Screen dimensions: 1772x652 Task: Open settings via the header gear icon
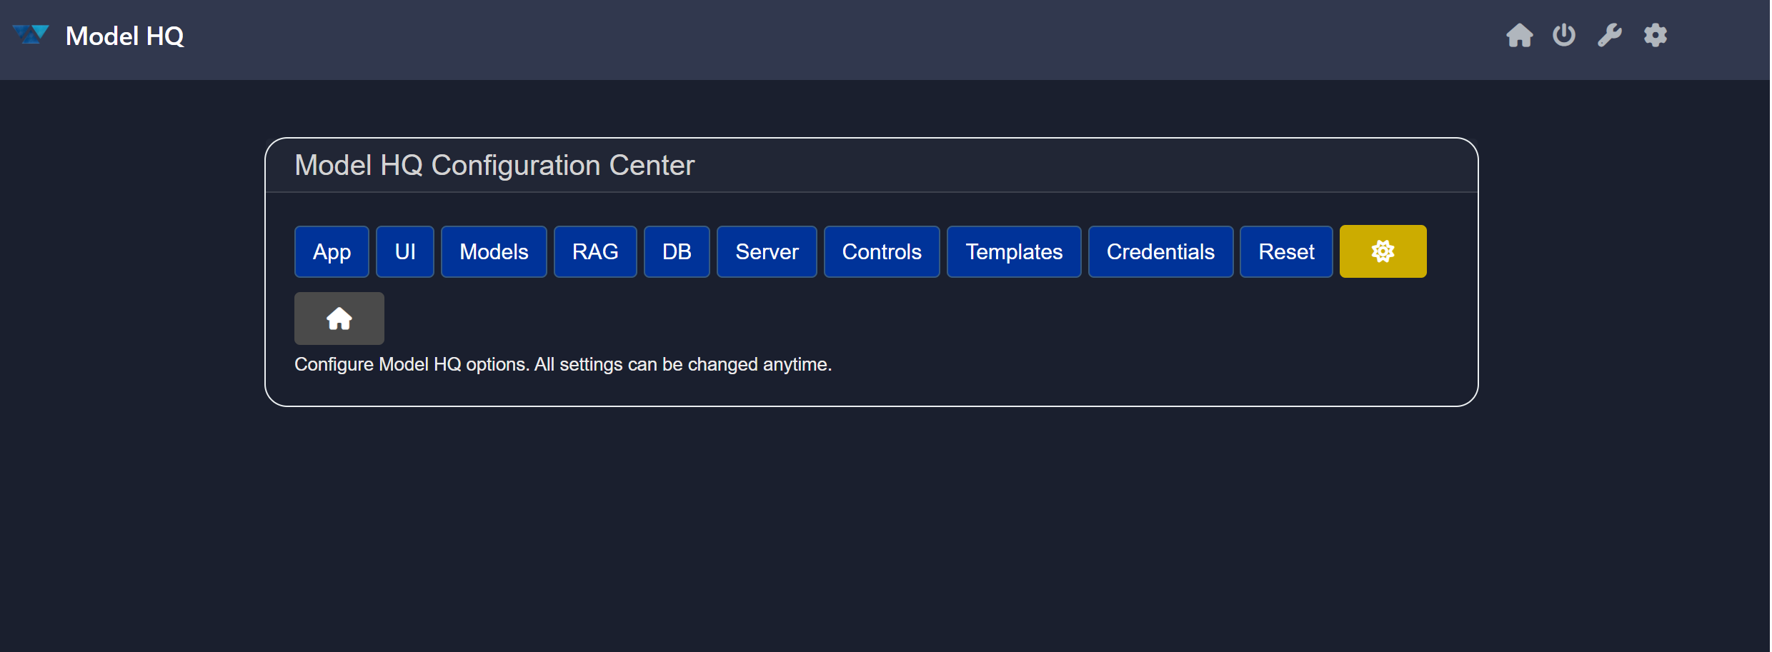pyautogui.click(x=1655, y=35)
